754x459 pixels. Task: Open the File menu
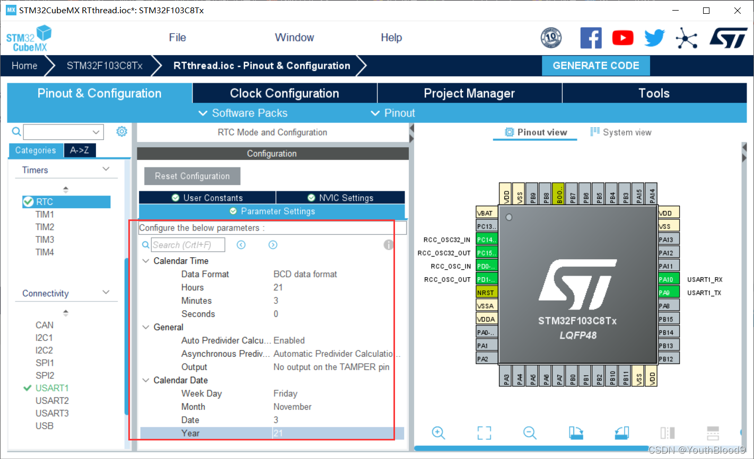point(178,38)
